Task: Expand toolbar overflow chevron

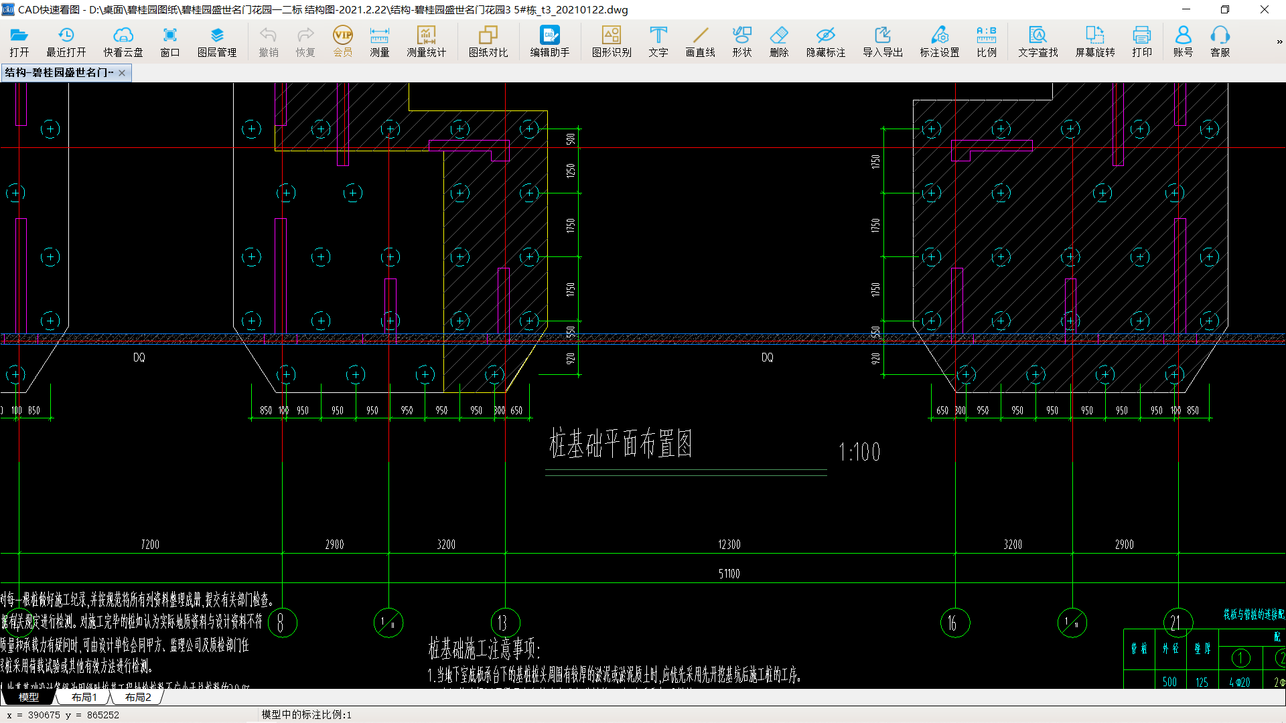Action: point(1279,42)
